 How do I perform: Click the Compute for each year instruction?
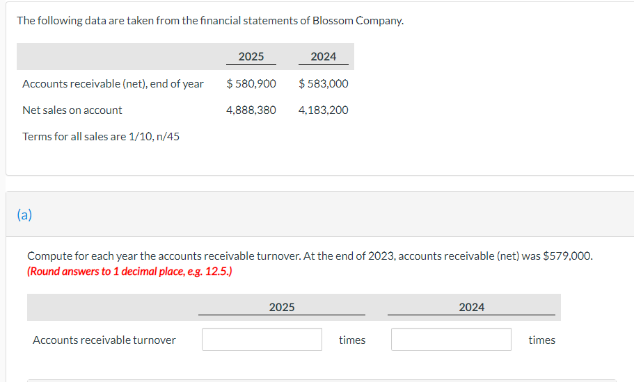[x=310, y=256]
